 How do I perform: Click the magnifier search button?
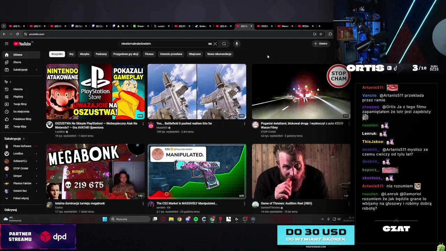[224, 44]
